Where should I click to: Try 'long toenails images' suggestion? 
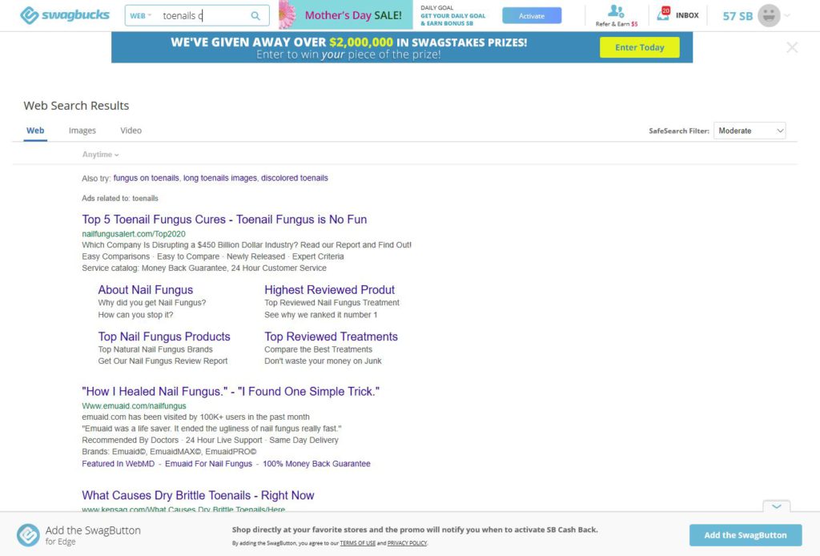(x=220, y=178)
